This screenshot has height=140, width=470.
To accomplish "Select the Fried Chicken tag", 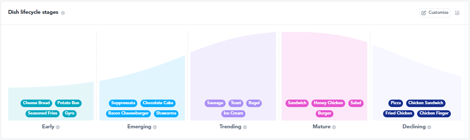I will pyautogui.click(x=399, y=113).
